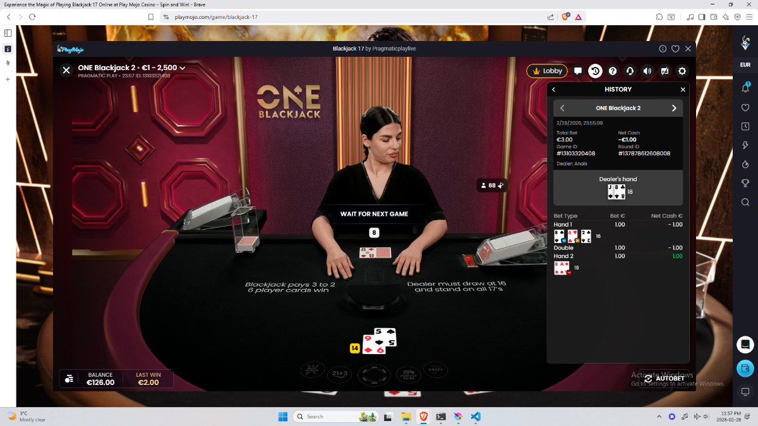758x426 pixels.
Task: Add game to favorites with heart icon
Action: tap(675, 49)
